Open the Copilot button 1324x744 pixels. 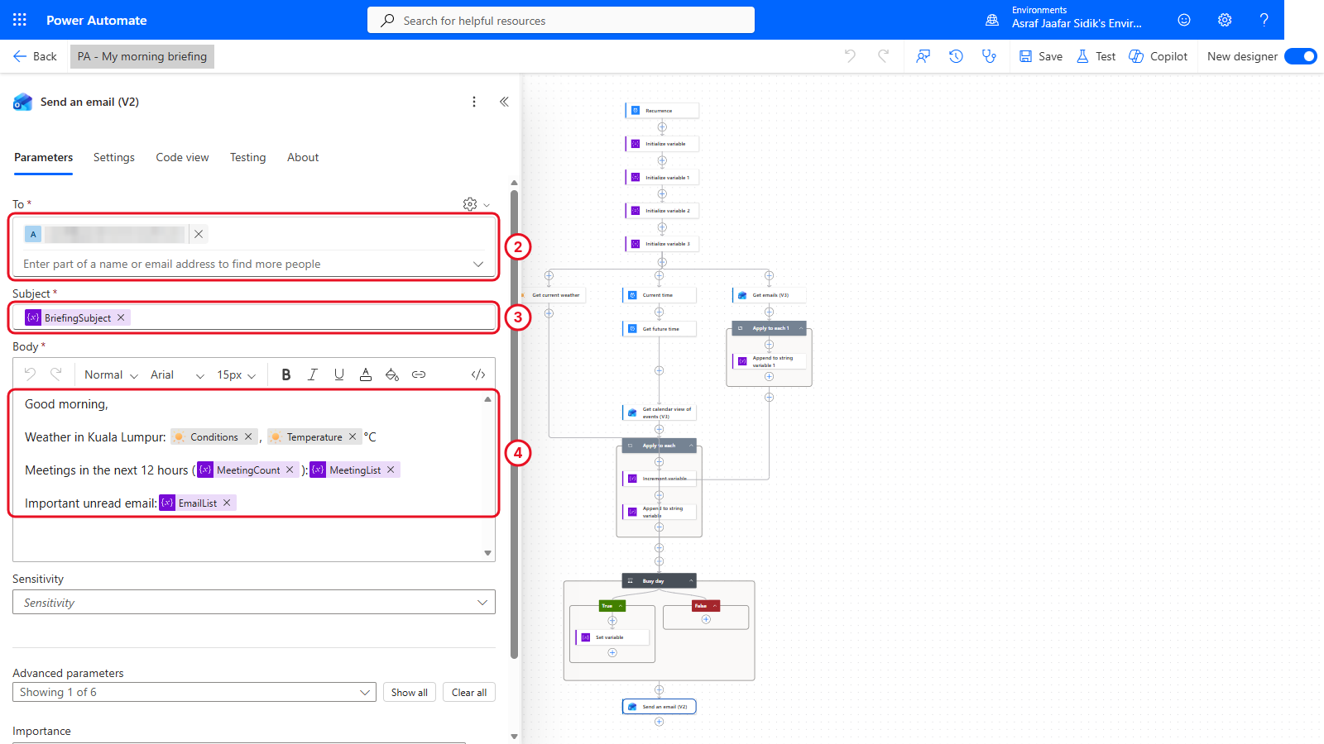[x=1158, y=56]
